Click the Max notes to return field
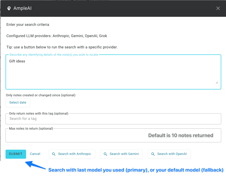This screenshot has width=226, height=178. tap(75, 136)
